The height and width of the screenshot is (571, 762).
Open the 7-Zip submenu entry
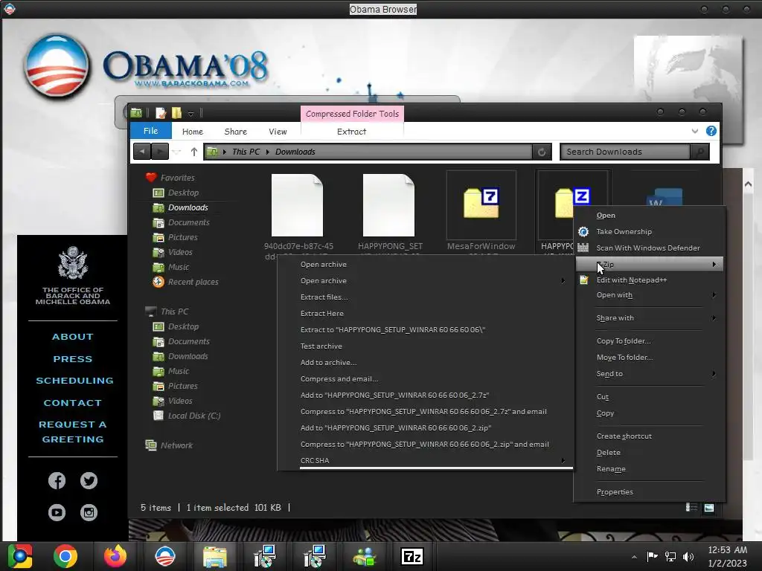click(649, 264)
